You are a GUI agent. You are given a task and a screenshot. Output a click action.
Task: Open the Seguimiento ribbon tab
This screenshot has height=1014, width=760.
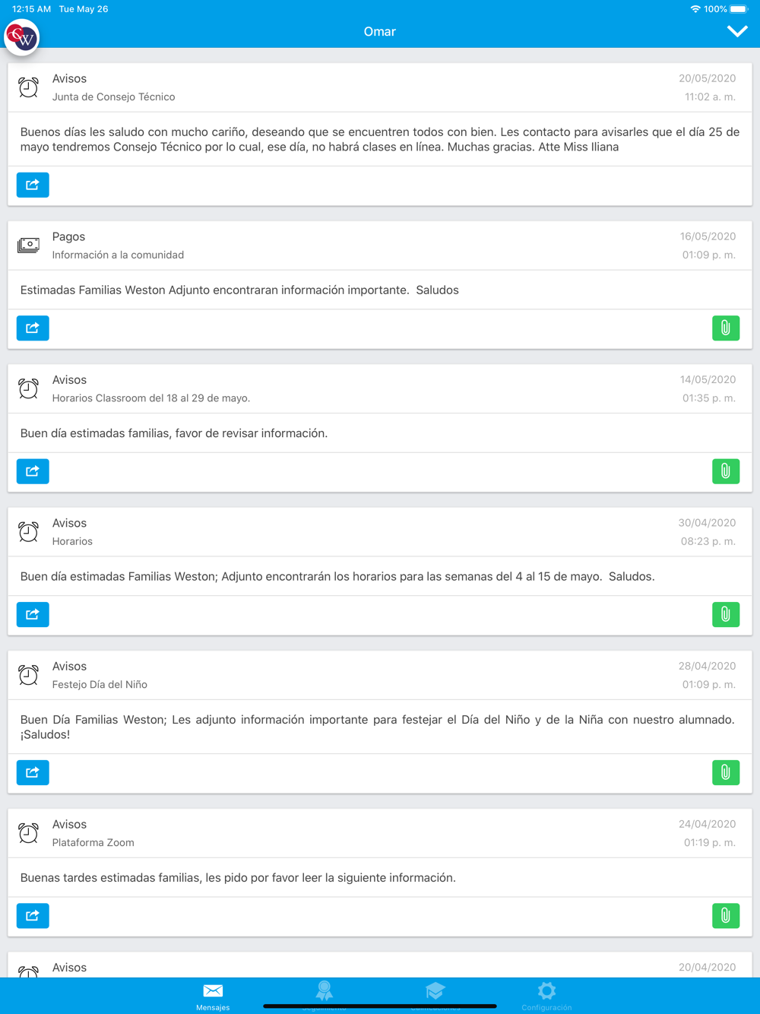[x=325, y=996]
